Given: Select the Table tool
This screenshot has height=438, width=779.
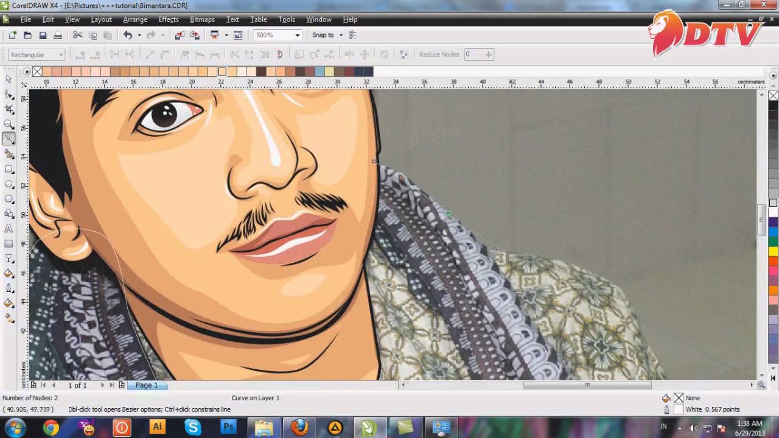Looking at the screenshot, I should click(9, 243).
